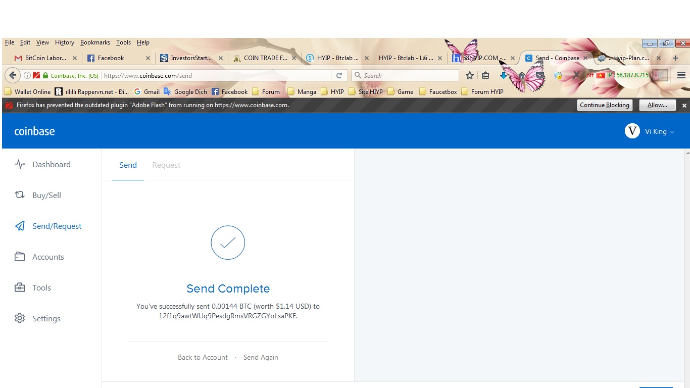The image size is (690, 388).
Task: Open the History menu
Action: pyautogui.click(x=65, y=42)
